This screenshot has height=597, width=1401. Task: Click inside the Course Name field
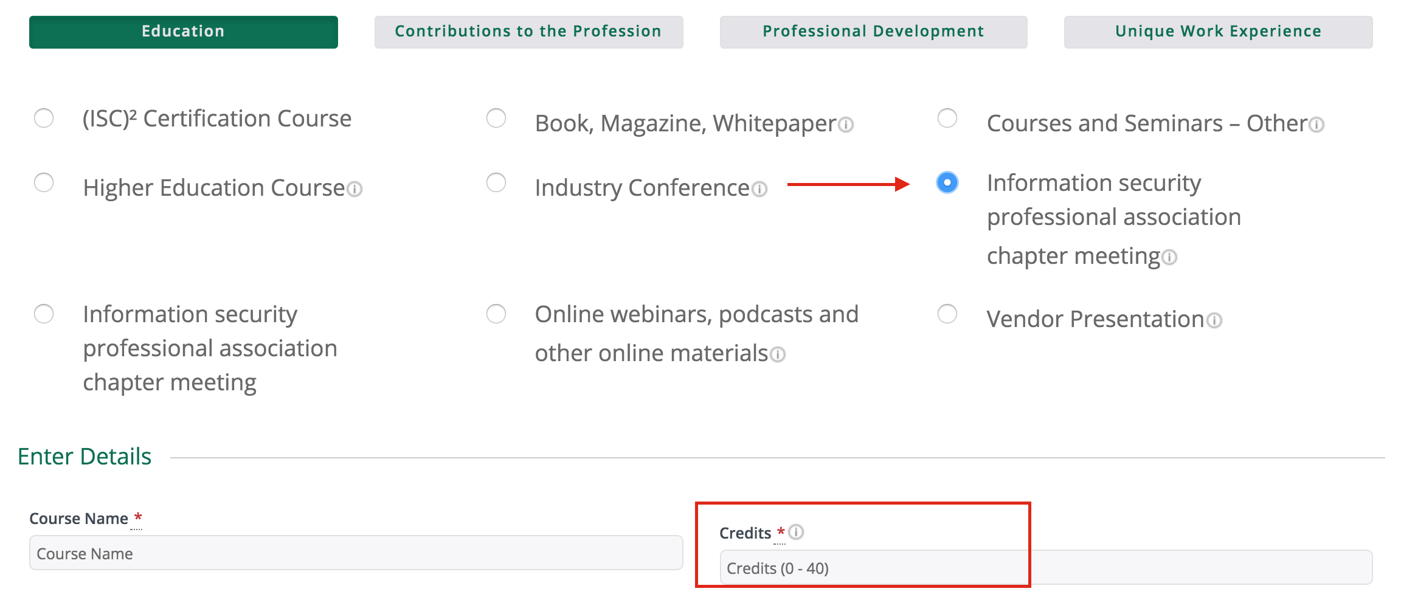[356, 553]
